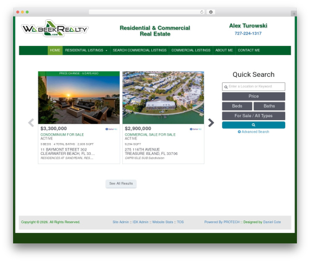Open For Sale / All Types dropdown
Viewport: 310px width, 262px height.
coord(254,116)
